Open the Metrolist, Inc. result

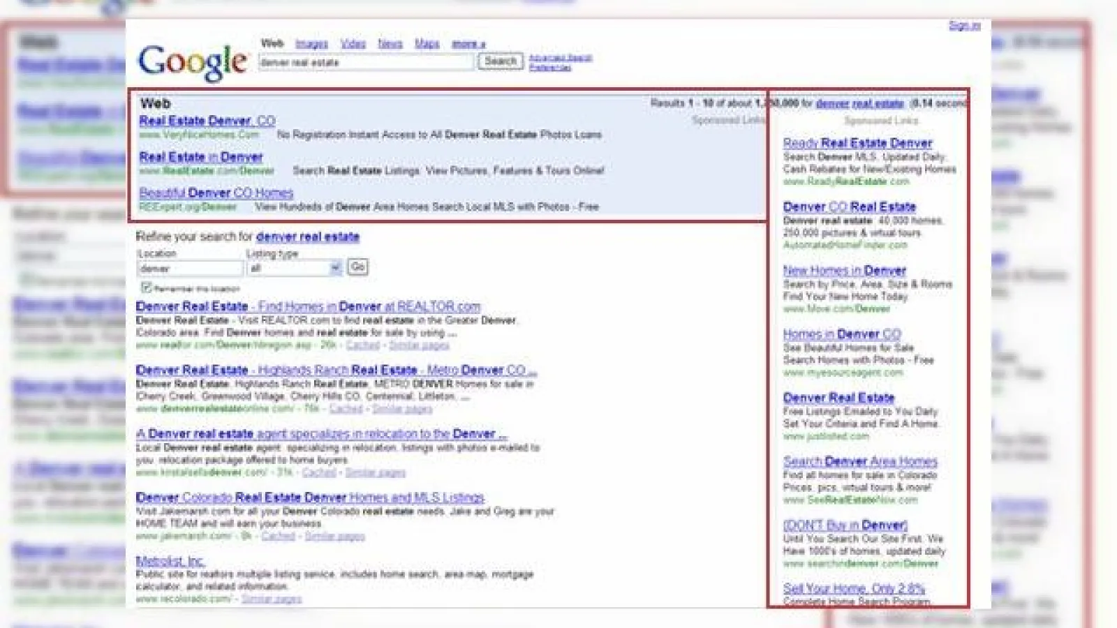point(170,561)
